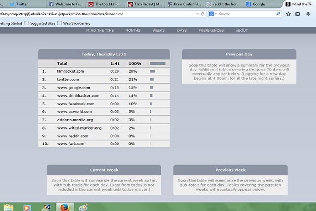This screenshot has width=316, height=211.
Task: Click the Previous Day panel header
Action: (x=239, y=54)
